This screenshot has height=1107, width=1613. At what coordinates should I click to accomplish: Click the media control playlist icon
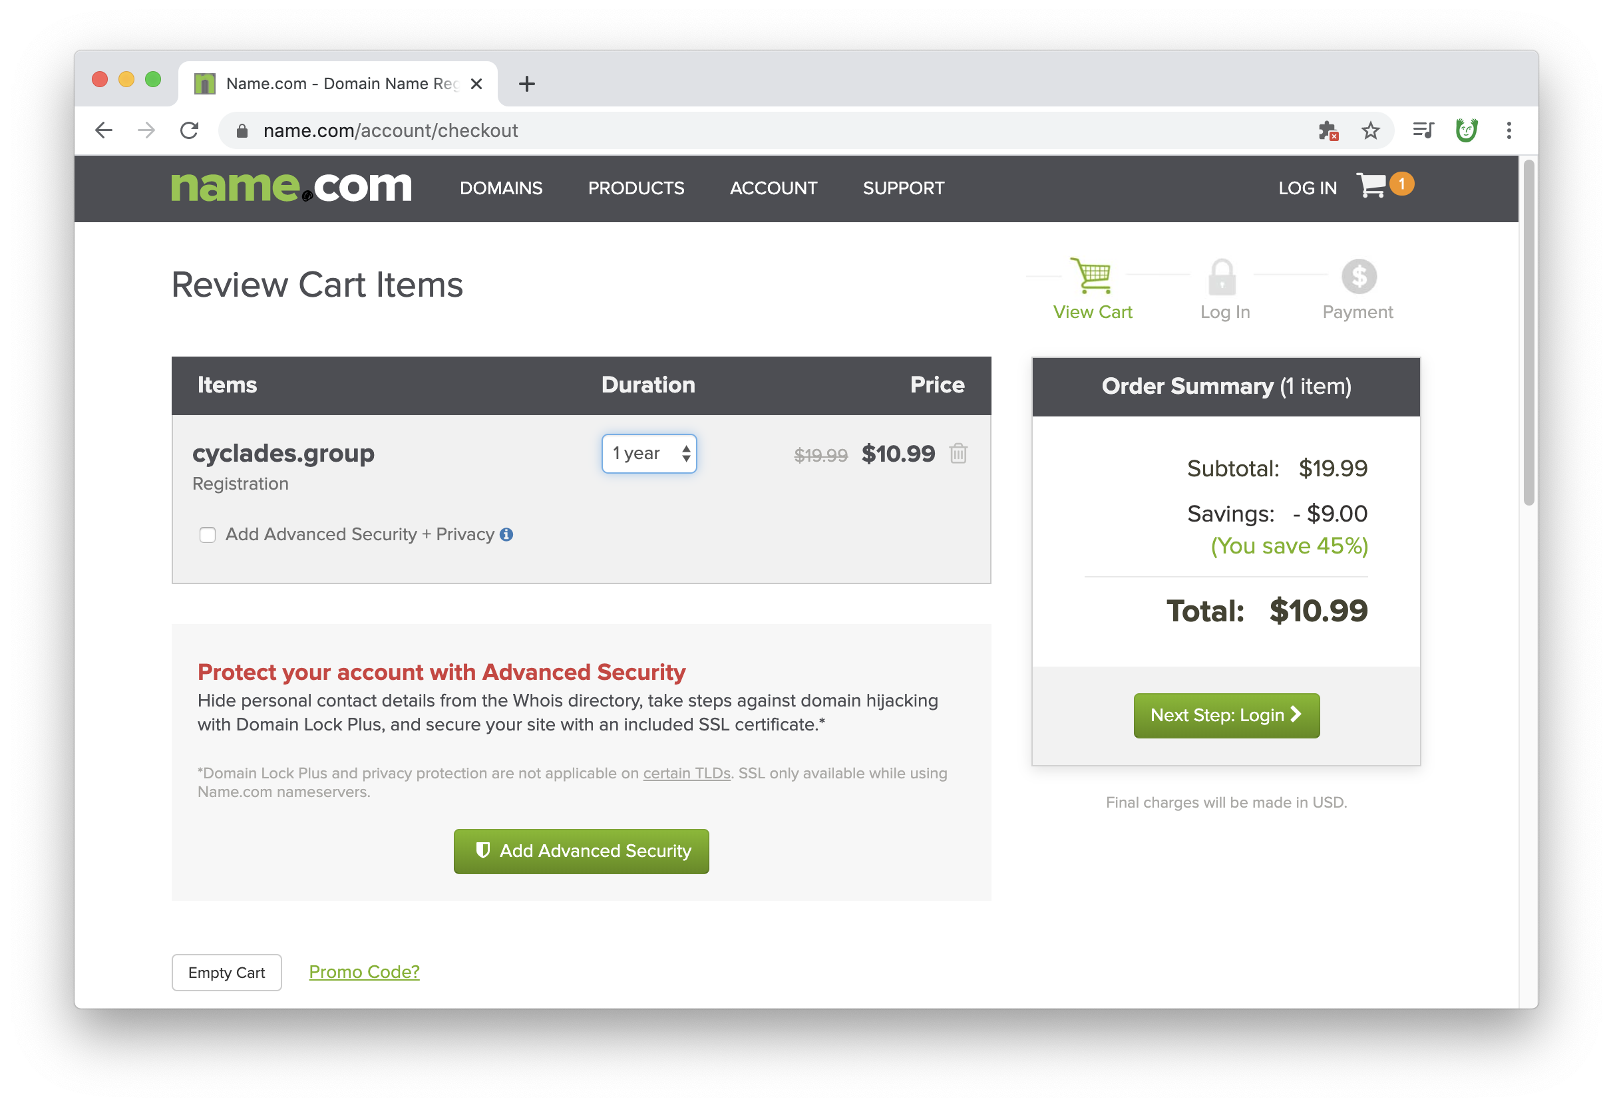pyautogui.click(x=1423, y=130)
